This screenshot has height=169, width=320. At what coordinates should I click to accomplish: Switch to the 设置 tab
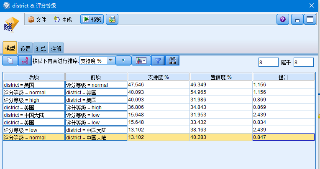coord(26,48)
